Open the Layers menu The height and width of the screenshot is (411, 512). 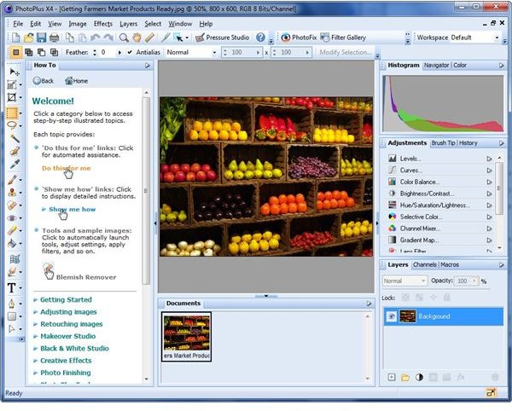[128, 24]
